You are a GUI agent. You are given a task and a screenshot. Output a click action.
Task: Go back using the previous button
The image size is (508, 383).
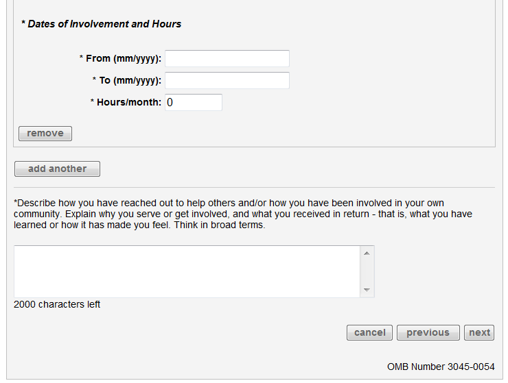click(x=428, y=333)
